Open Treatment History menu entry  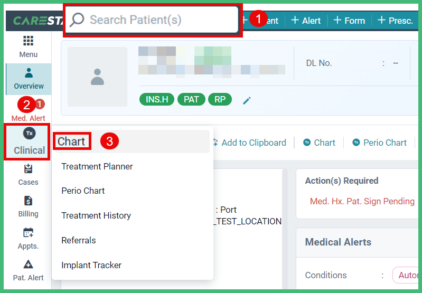tap(96, 215)
